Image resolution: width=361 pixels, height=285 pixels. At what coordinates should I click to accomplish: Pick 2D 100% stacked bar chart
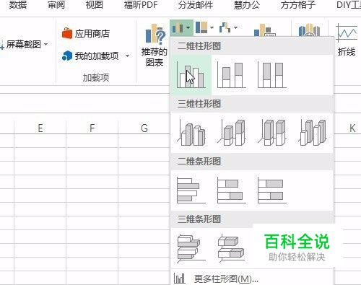pos(271,190)
